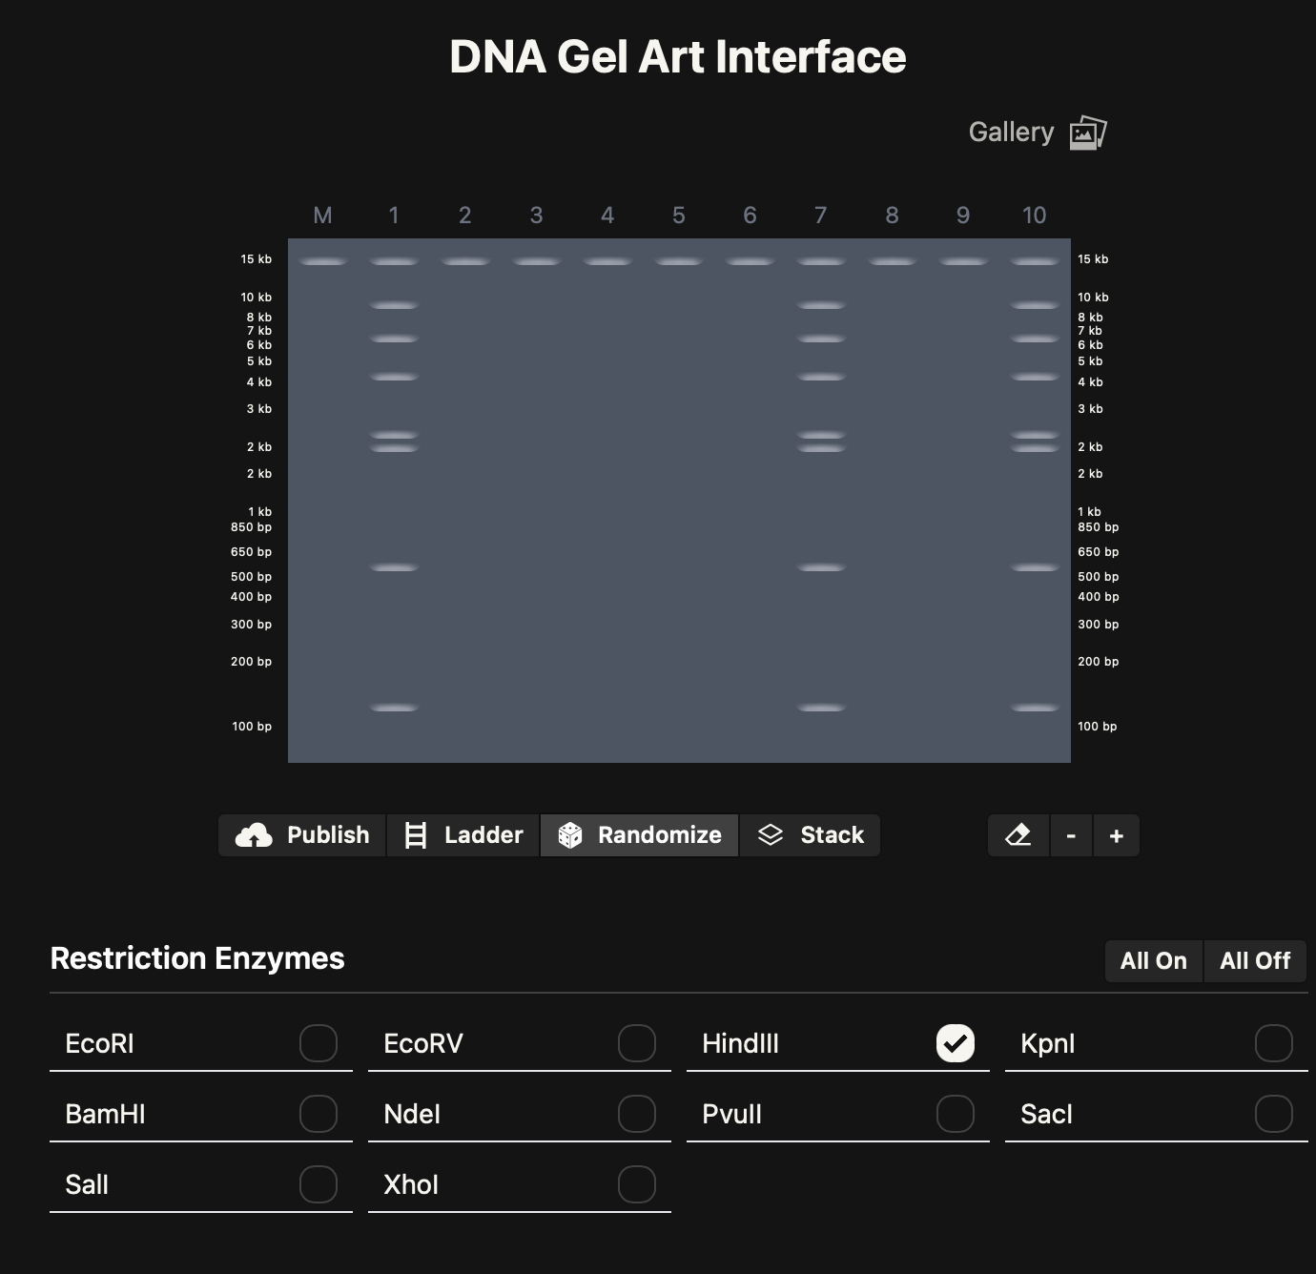Enable the EcoRV enzyme checkbox

coord(637,1043)
